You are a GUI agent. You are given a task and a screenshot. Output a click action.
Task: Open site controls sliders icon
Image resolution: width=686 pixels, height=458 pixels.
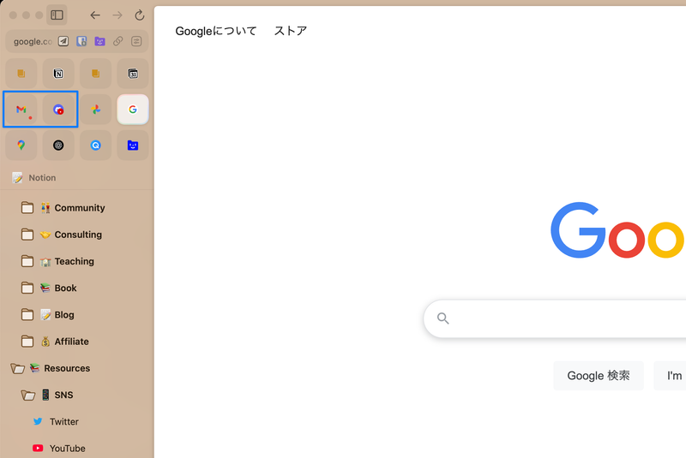(136, 41)
